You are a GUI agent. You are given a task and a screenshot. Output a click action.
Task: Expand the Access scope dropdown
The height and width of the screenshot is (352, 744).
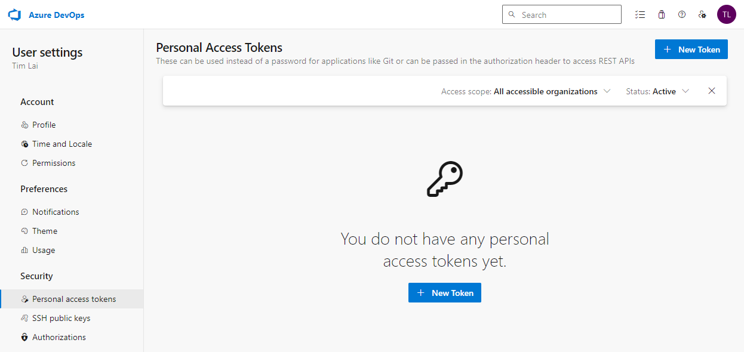(x=525, y=91)
